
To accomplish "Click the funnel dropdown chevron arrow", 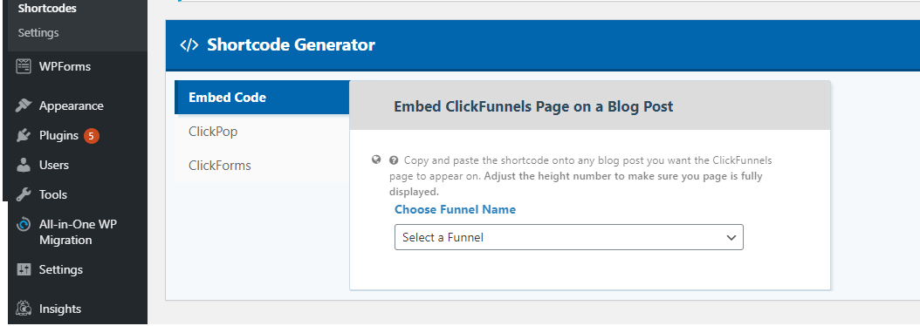I will point(731,237).
